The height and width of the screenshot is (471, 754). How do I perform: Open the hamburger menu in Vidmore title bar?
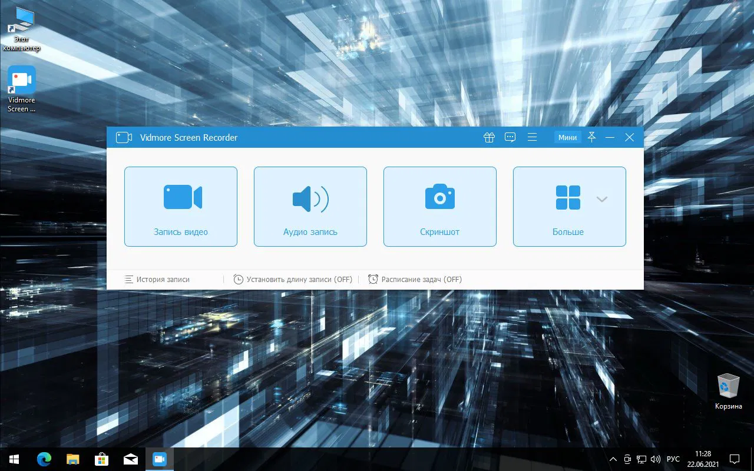[532, 137]
